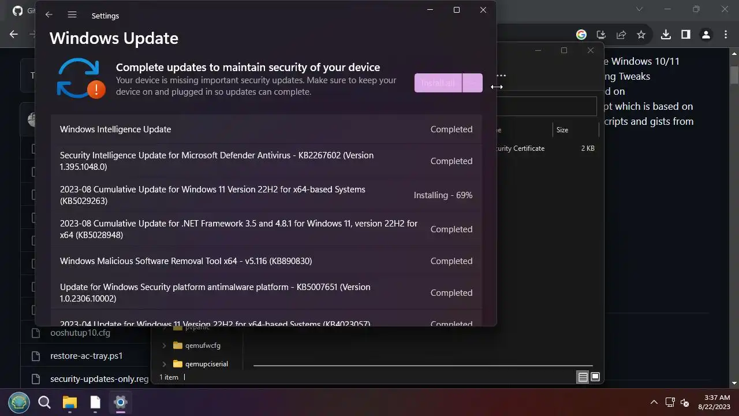Go back in the Settings window
This screenshot has width=739, height=416.
coord(49,16)
